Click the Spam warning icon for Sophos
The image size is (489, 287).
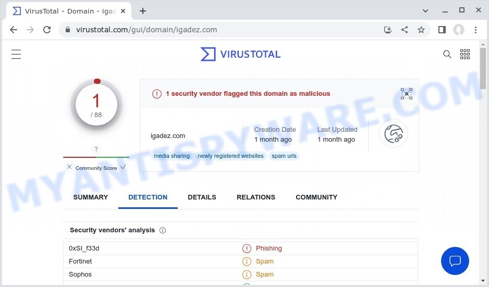(247, 274)
